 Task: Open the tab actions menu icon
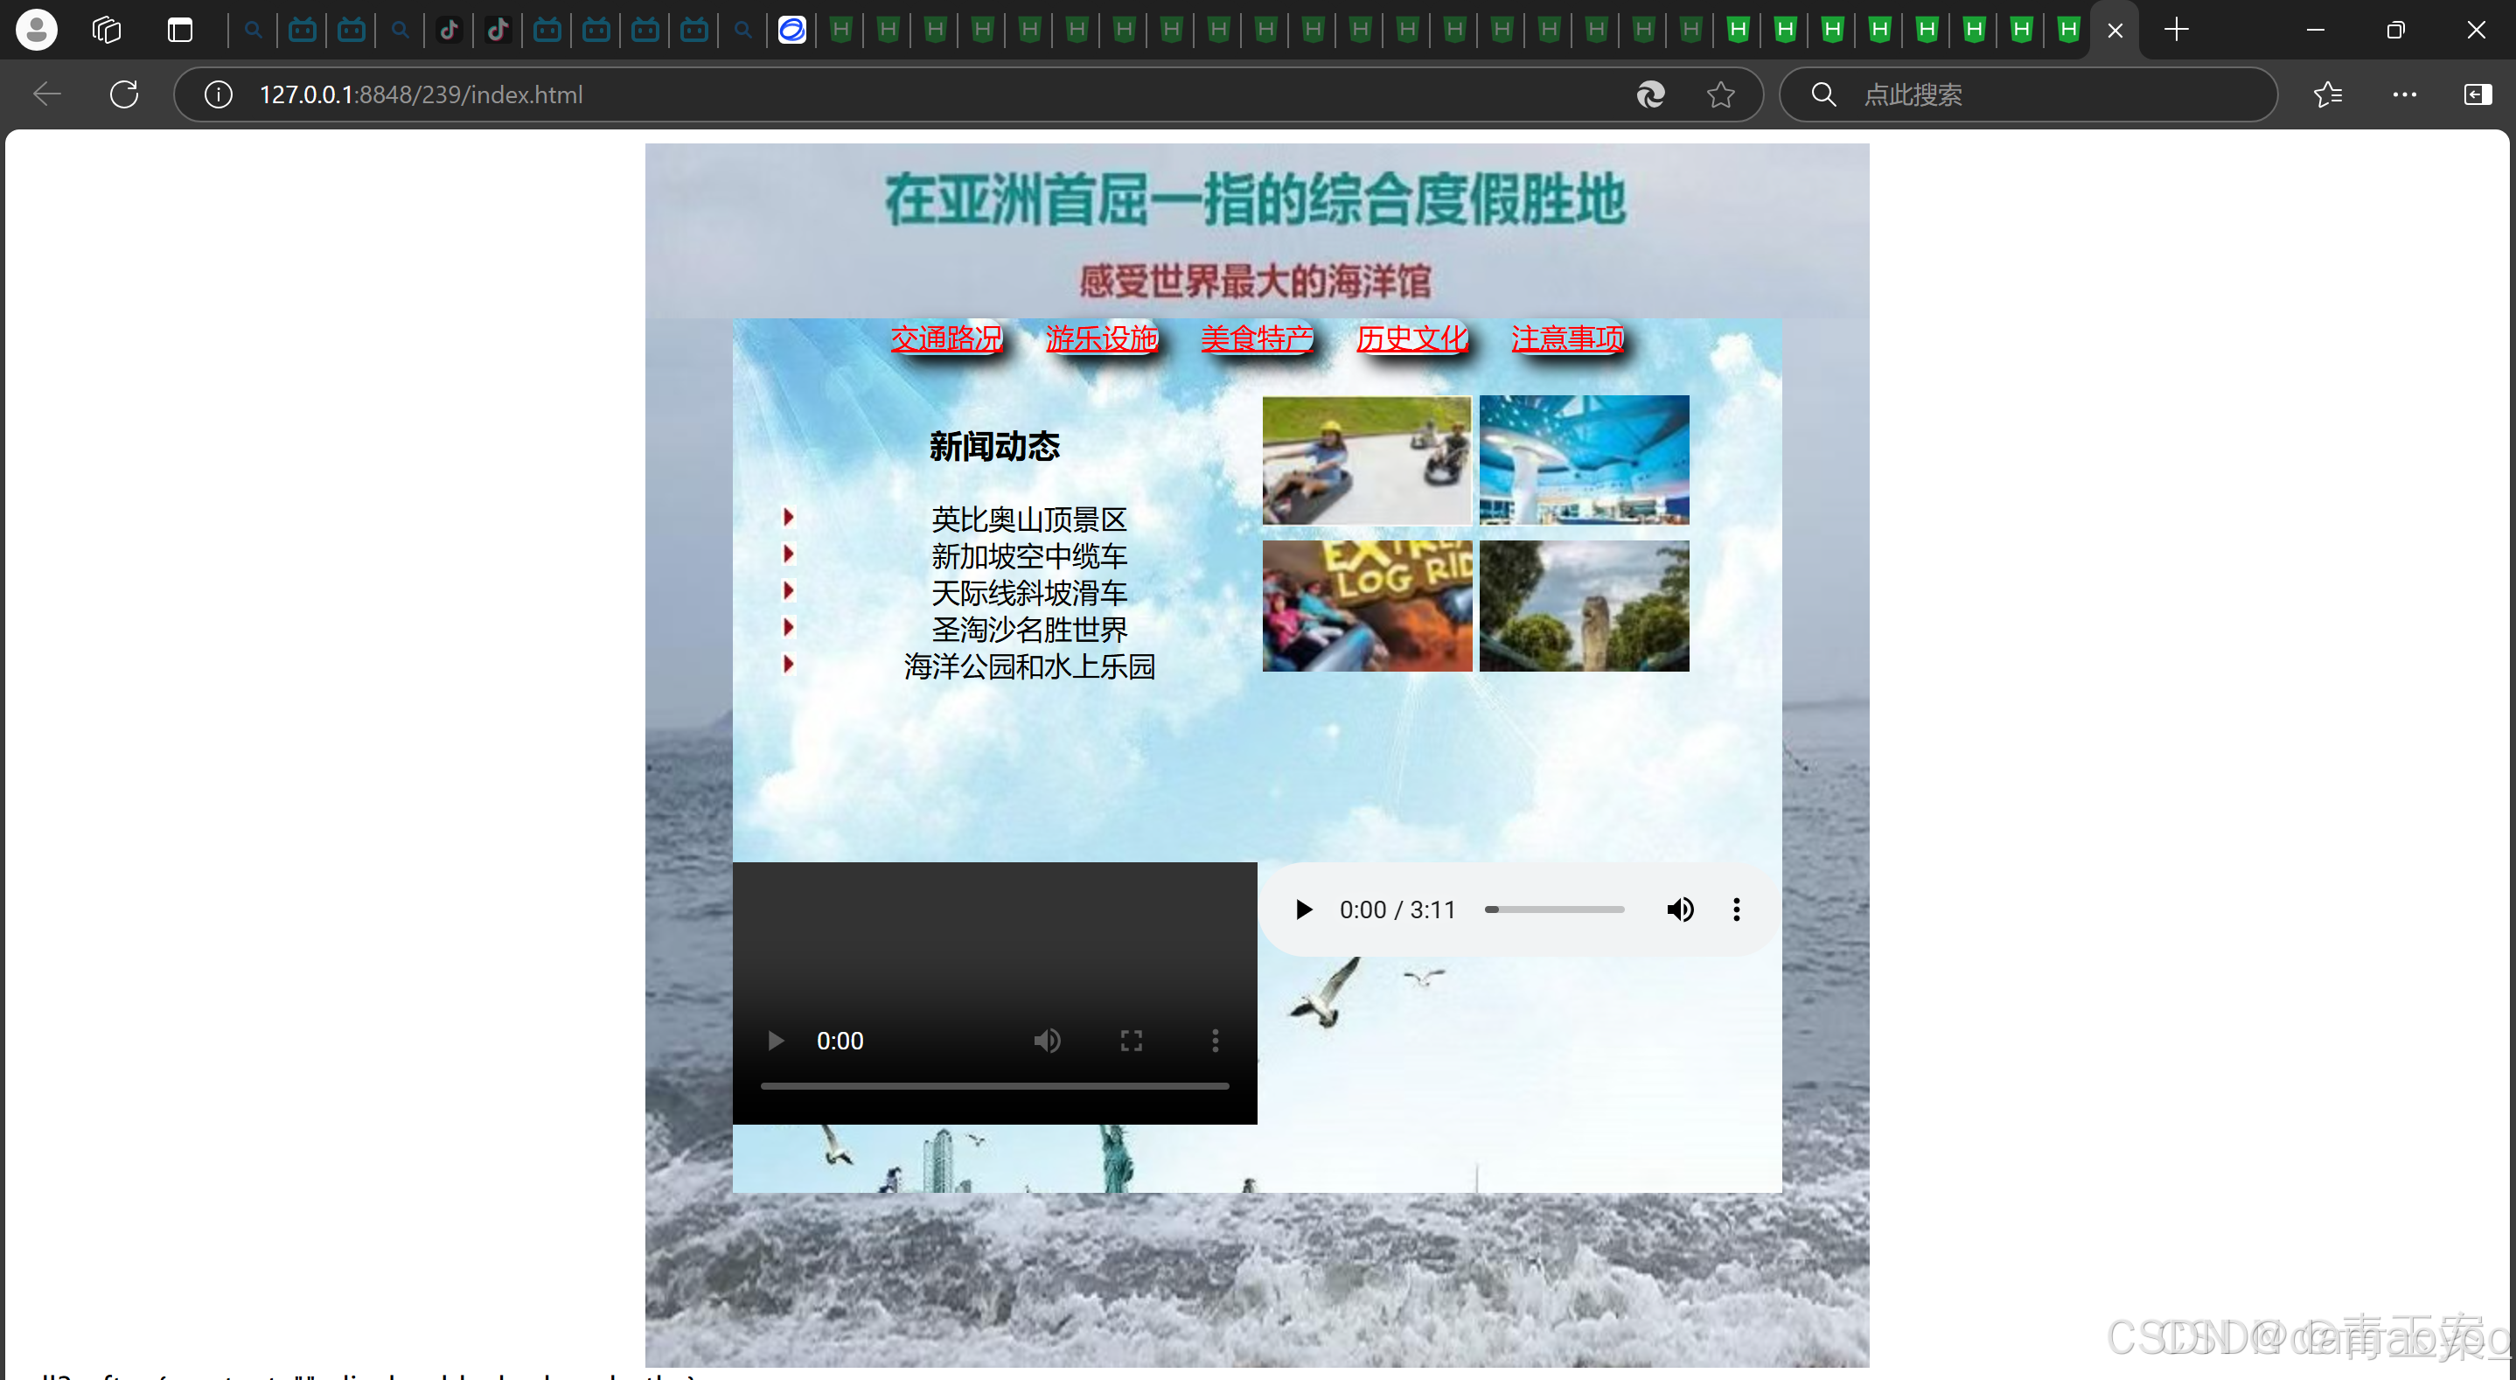180,30
